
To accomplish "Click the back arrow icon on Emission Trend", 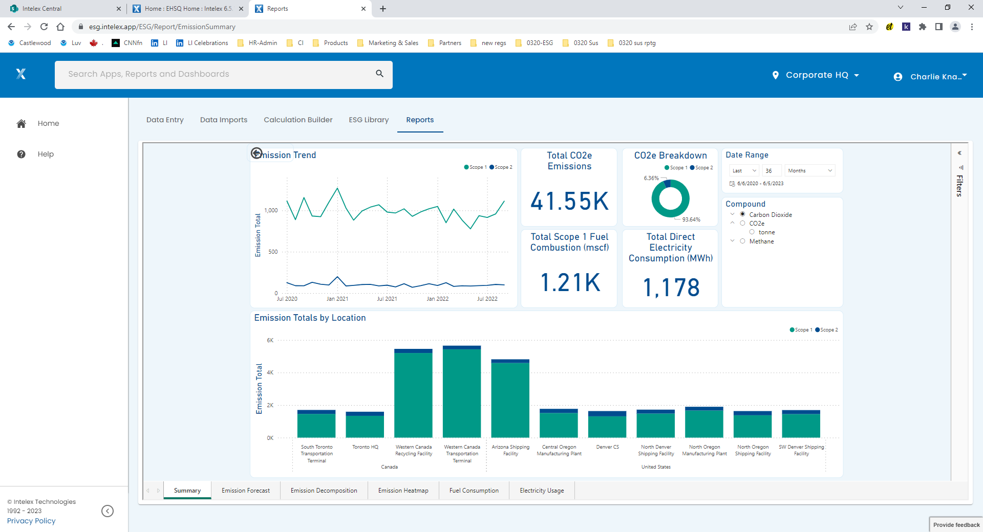I will click(257, 152).
